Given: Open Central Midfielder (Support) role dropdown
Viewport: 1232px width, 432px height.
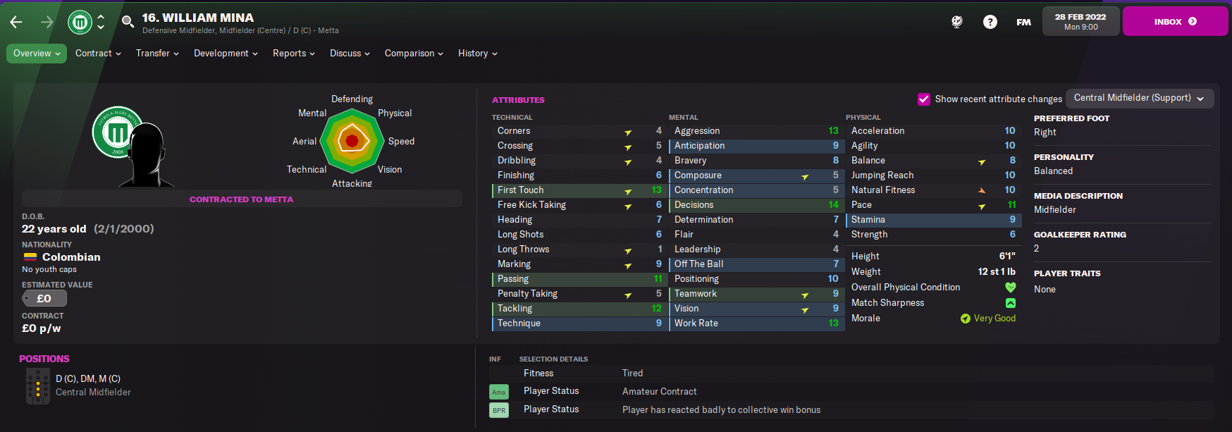Looking at the screenshot, I should click(1139, 98).
